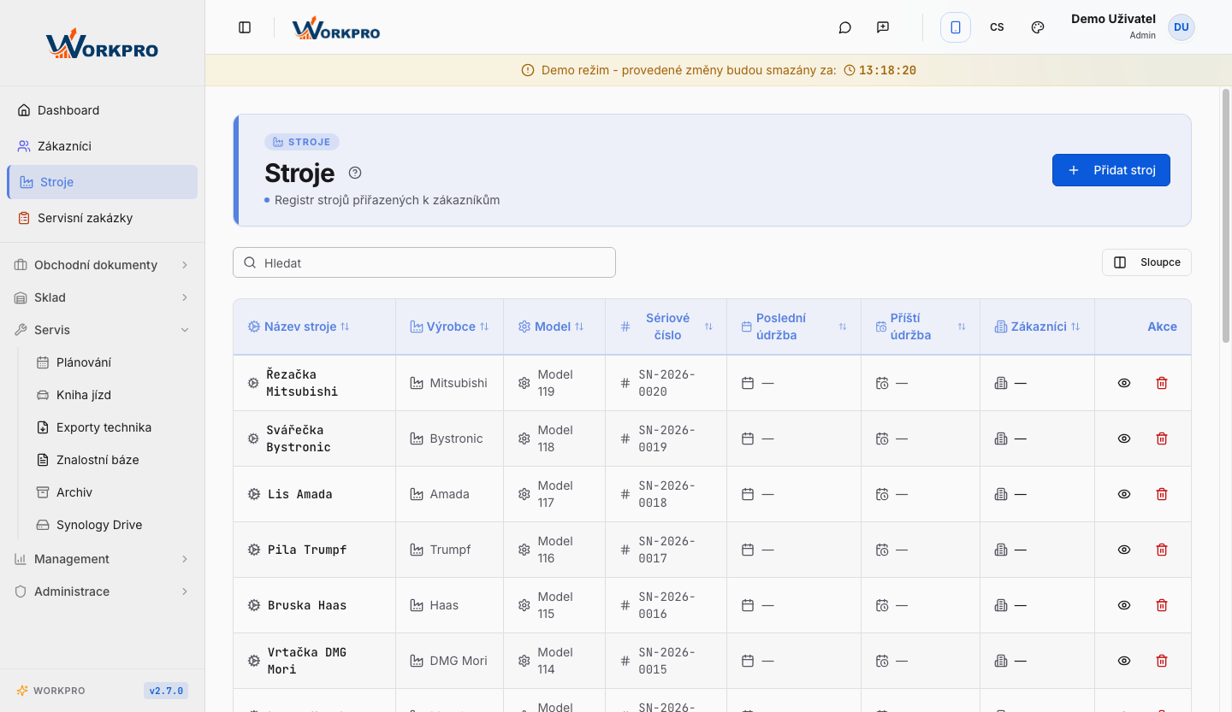Click the Demo Uživatel name in header
Viewport: 1232px width, 712px height.
tap(1113, 19)
